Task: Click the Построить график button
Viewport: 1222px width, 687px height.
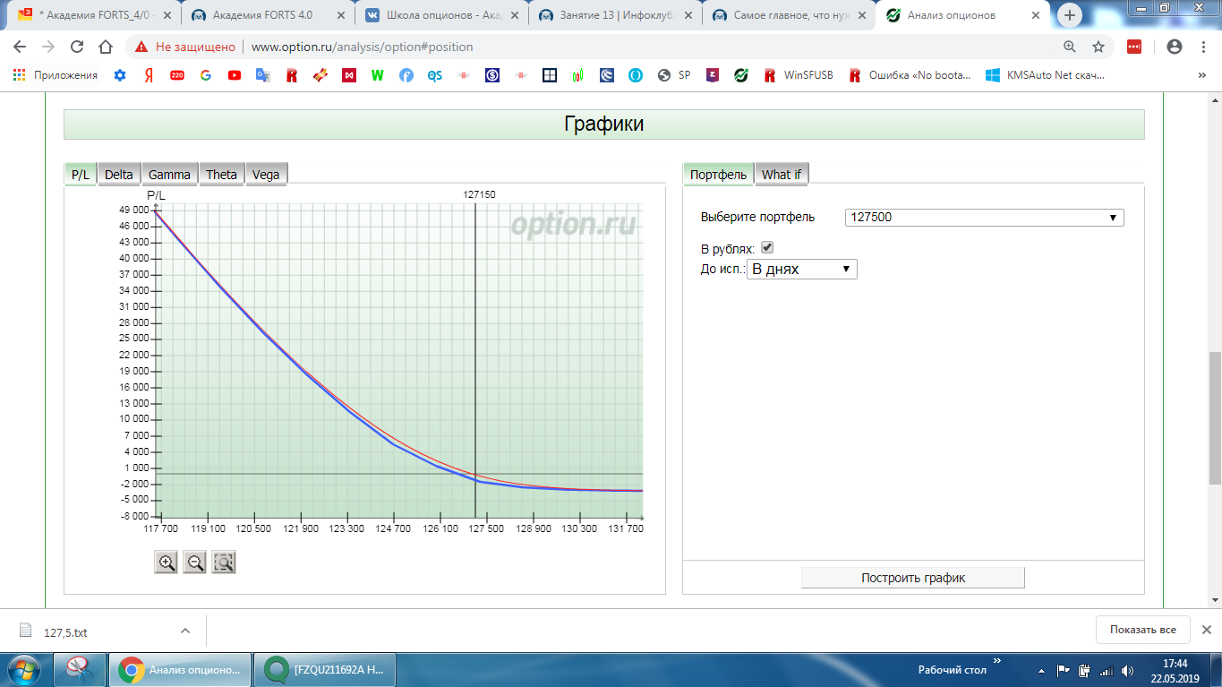Action: pyautogui.click(x=913, y=578)
